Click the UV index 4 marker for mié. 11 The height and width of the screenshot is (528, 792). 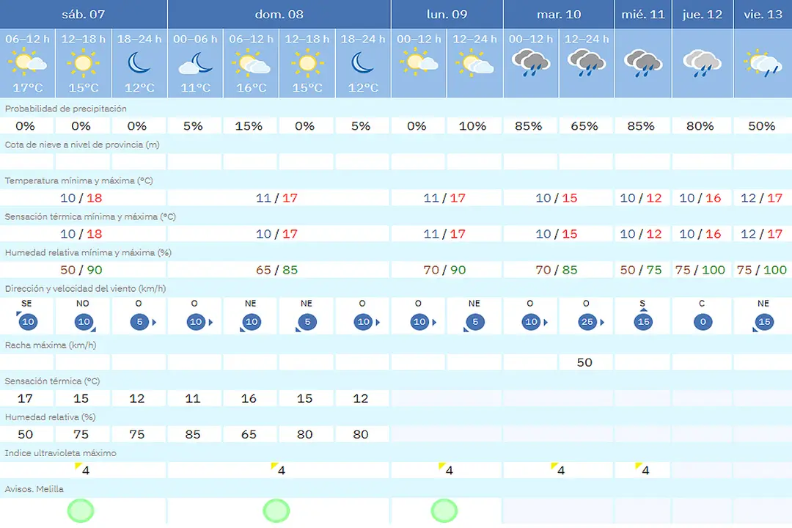(x=642, y=469)
